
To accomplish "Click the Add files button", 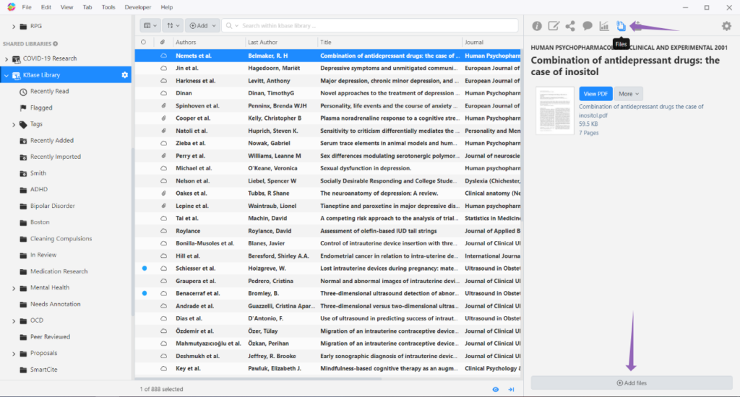I will [632, 383].
